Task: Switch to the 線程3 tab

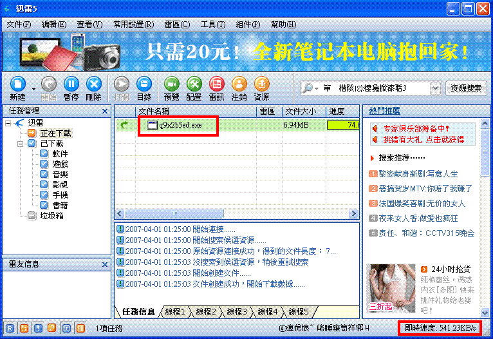Action: click(237, 312)
